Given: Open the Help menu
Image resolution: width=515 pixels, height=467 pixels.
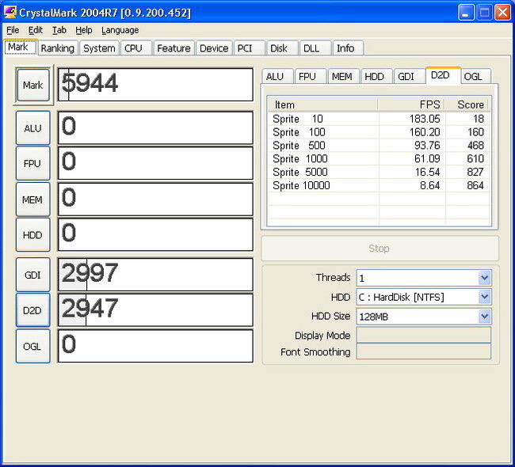Looking at the screenshot, I should 84,30.
